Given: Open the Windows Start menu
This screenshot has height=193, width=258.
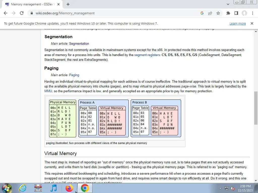Looking at the screenshot, I should tap(7, 188).
